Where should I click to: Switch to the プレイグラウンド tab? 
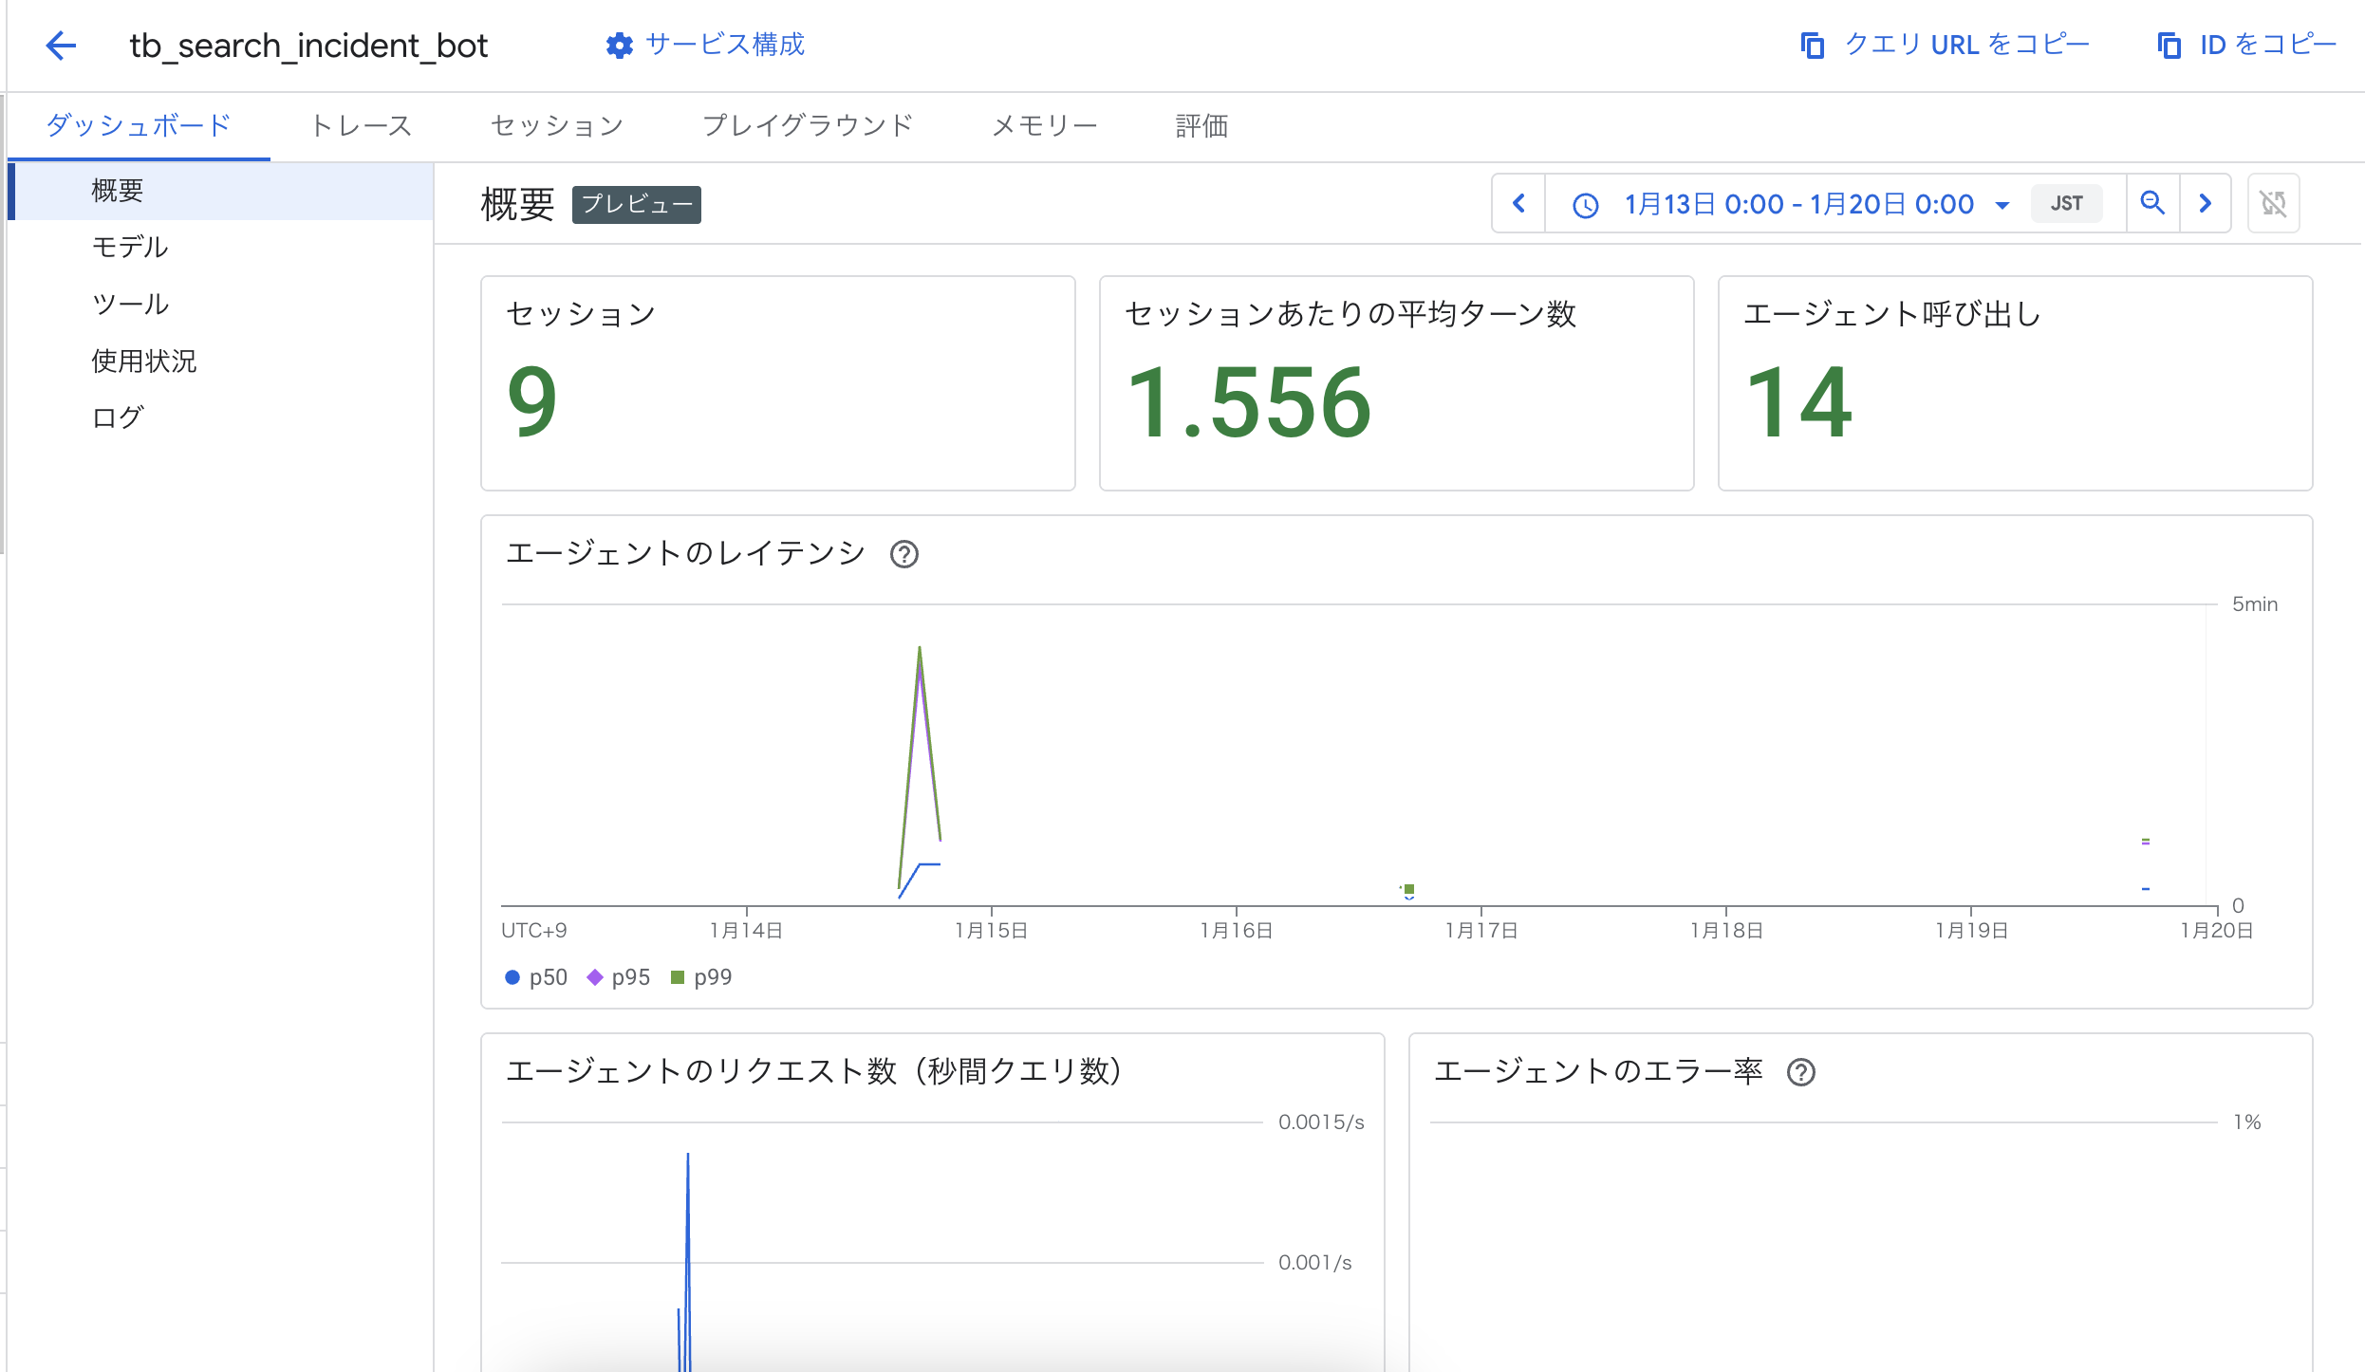coord(808,125)
